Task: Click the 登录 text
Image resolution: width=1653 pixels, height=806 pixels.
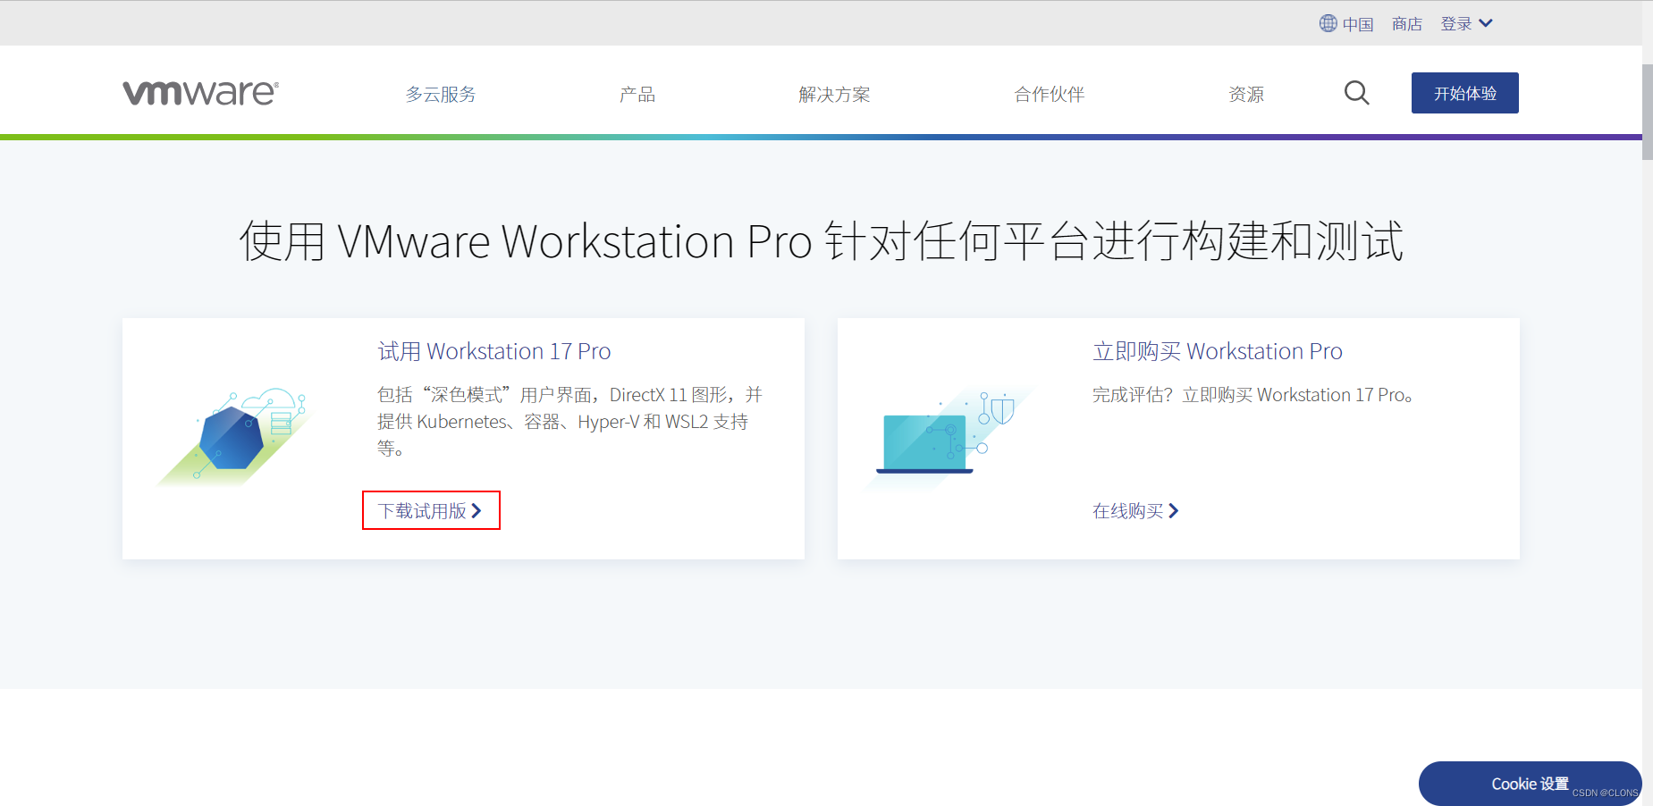Action: (1456, 24)
